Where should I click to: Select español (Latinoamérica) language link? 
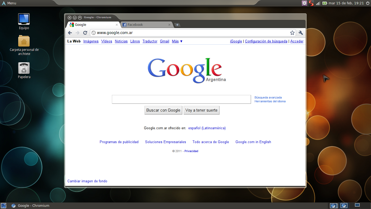pos(207,128)
